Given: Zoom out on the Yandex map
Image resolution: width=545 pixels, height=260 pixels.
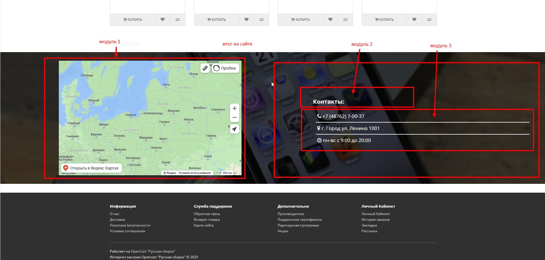Looking at the screenshot, I should (x=234, y=118).
